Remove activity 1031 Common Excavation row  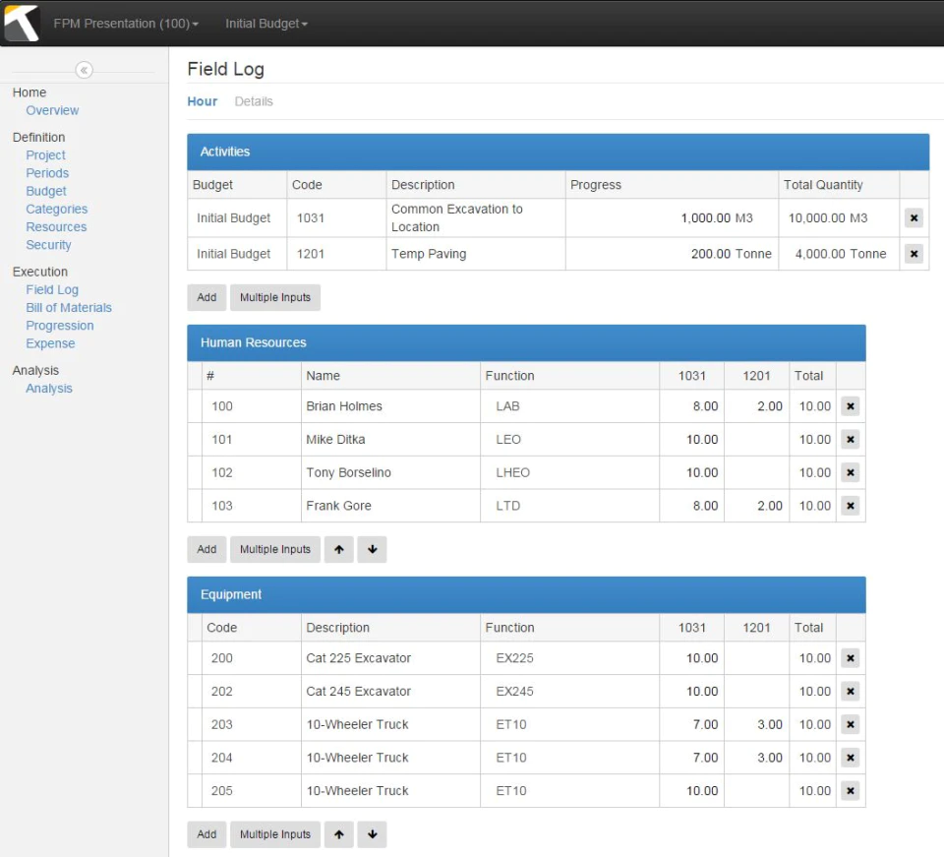(914, 218)
